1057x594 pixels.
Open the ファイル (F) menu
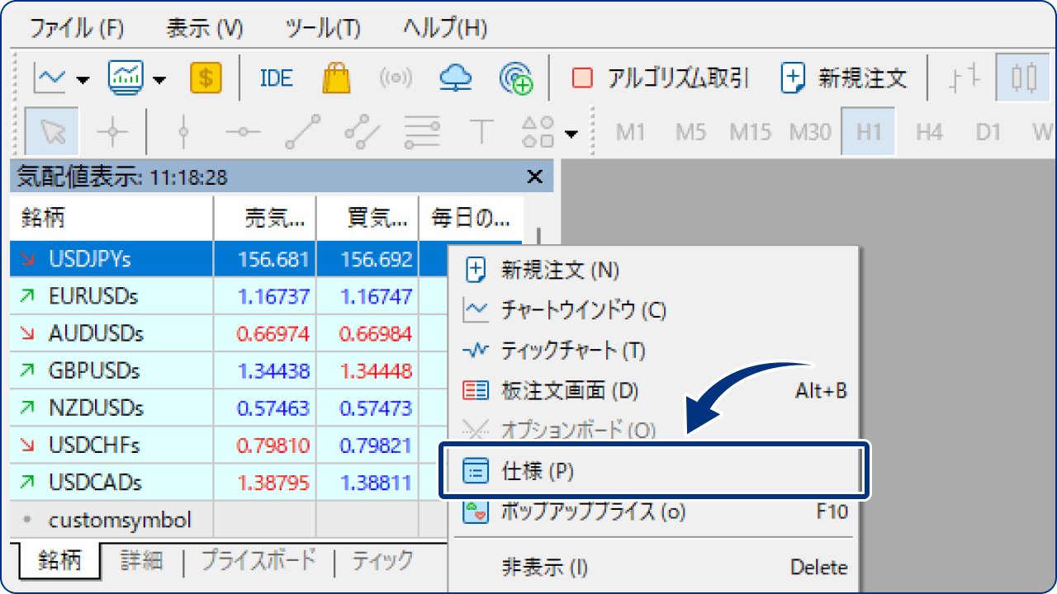pyautogui.click(x=77, y=27)
